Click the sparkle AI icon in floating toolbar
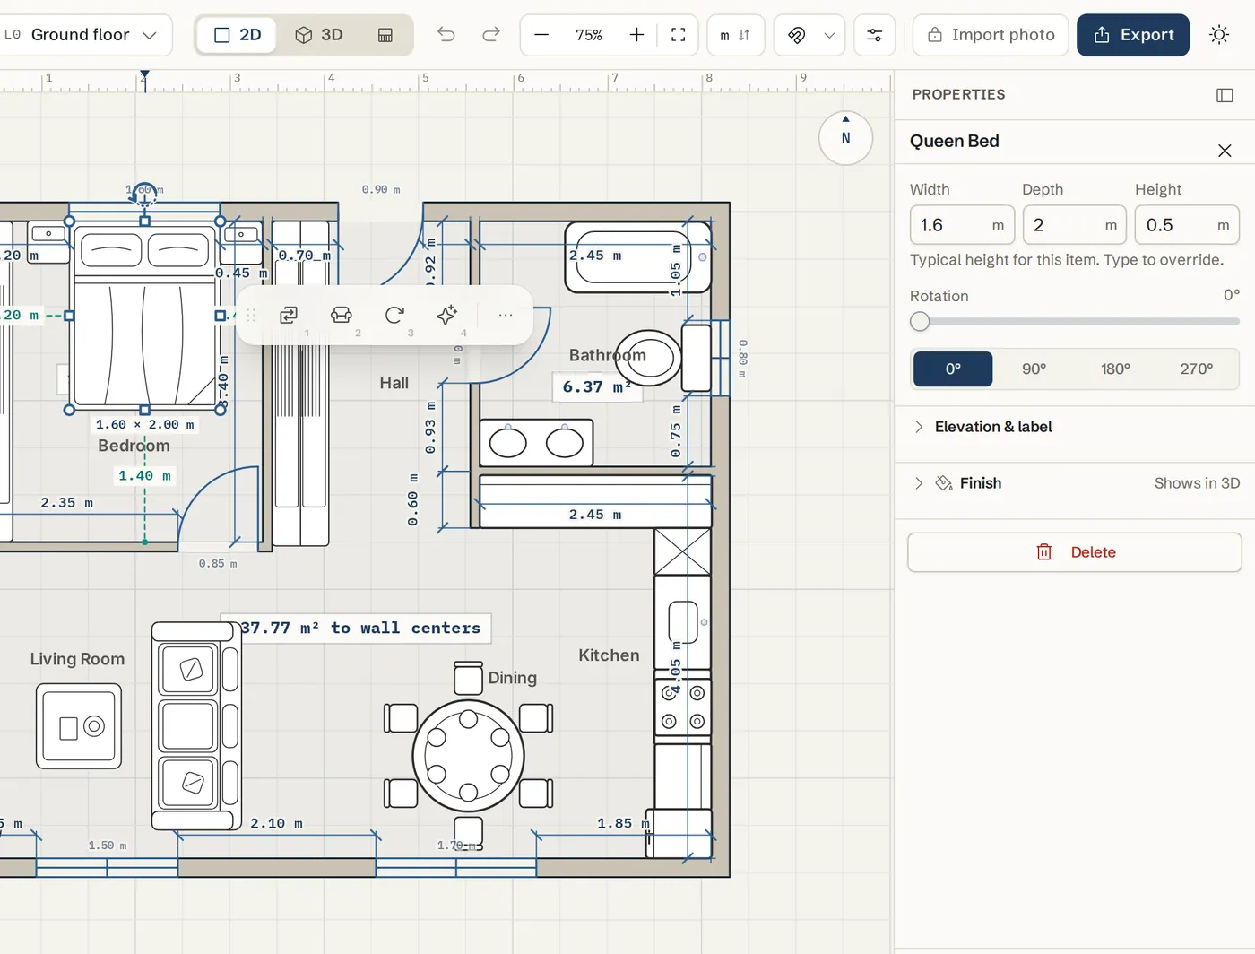Image resolution: width=1255 pixels, height=954 pixels. 446,315
